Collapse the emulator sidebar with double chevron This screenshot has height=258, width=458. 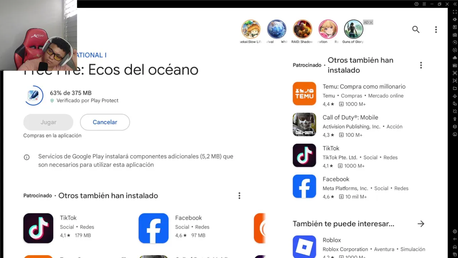click(455, 4)
